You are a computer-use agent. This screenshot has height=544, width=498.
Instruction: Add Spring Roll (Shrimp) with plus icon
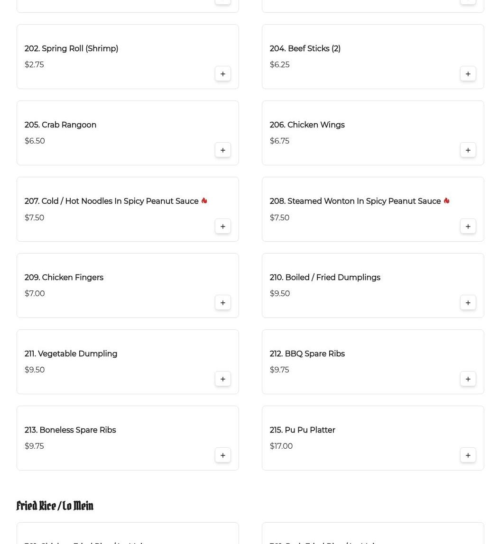click(x=222, y=74)
